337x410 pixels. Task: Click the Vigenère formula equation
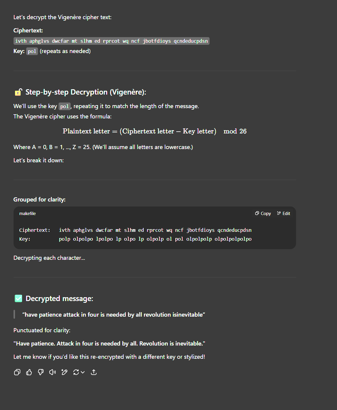155,131
